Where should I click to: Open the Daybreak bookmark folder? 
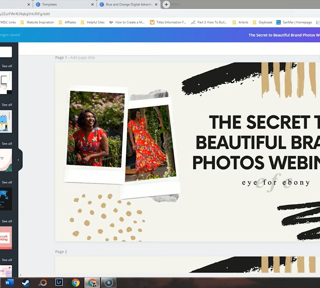point(262,22)
